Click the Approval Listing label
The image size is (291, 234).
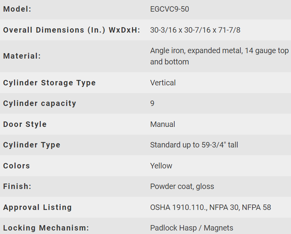[x=37, y=207]
